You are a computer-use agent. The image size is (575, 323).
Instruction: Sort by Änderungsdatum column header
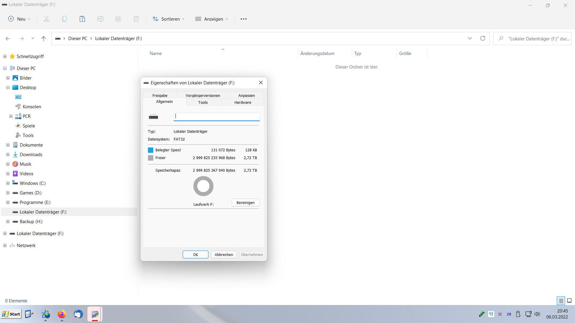pos(317,54)
